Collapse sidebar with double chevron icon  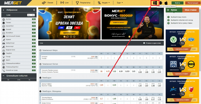(x=34, y=10)
